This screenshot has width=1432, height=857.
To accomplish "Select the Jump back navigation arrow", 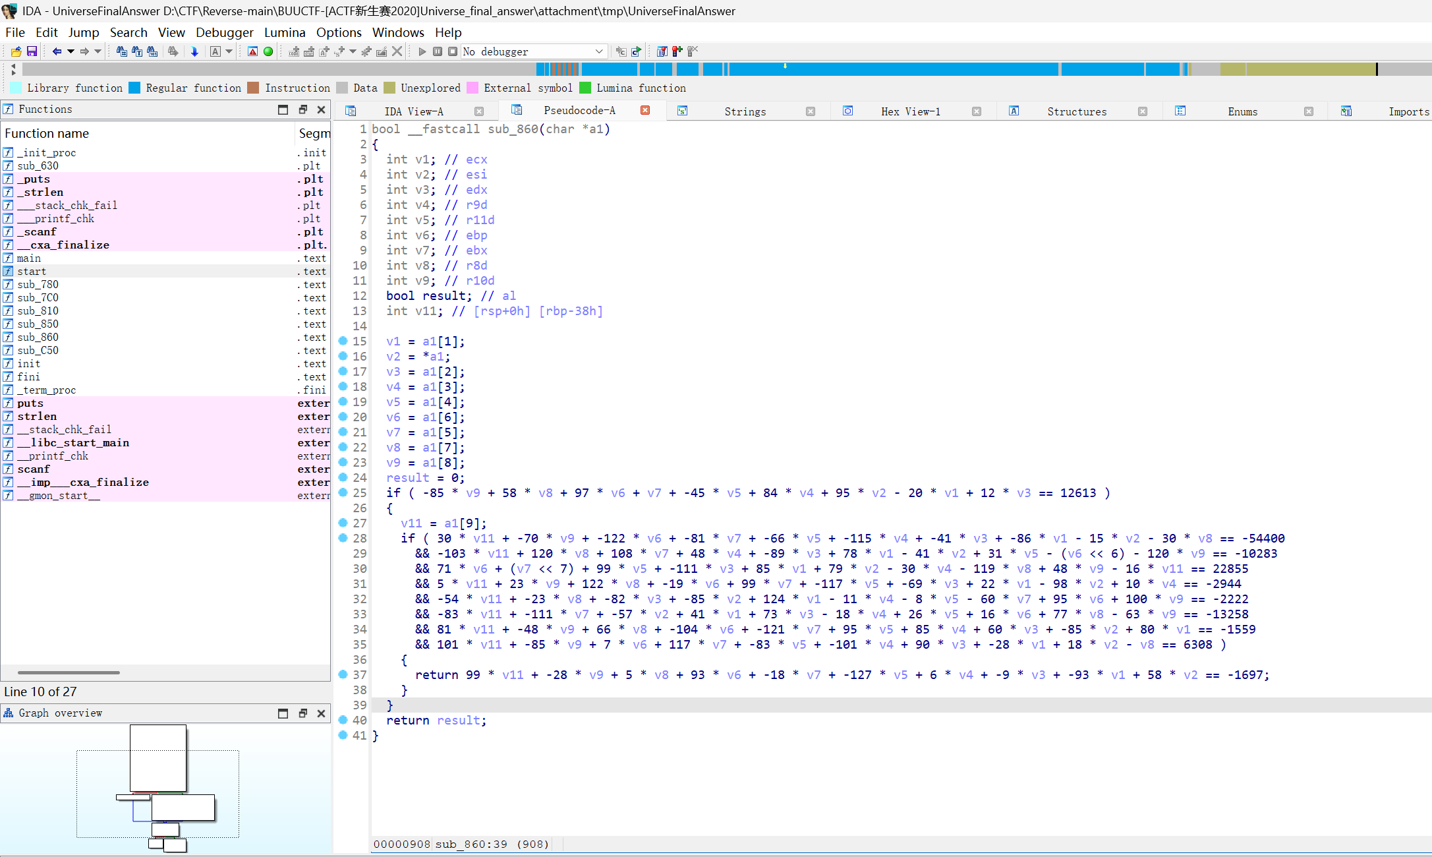I will [x=57, y=51].
